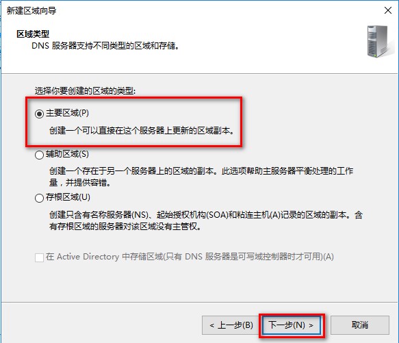Click the DNS 服务器支持不同类型 subtitle text

(105, 46)
